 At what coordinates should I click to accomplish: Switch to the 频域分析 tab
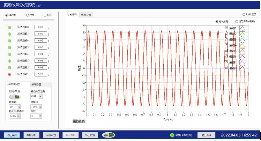click(x=86, y=15)
